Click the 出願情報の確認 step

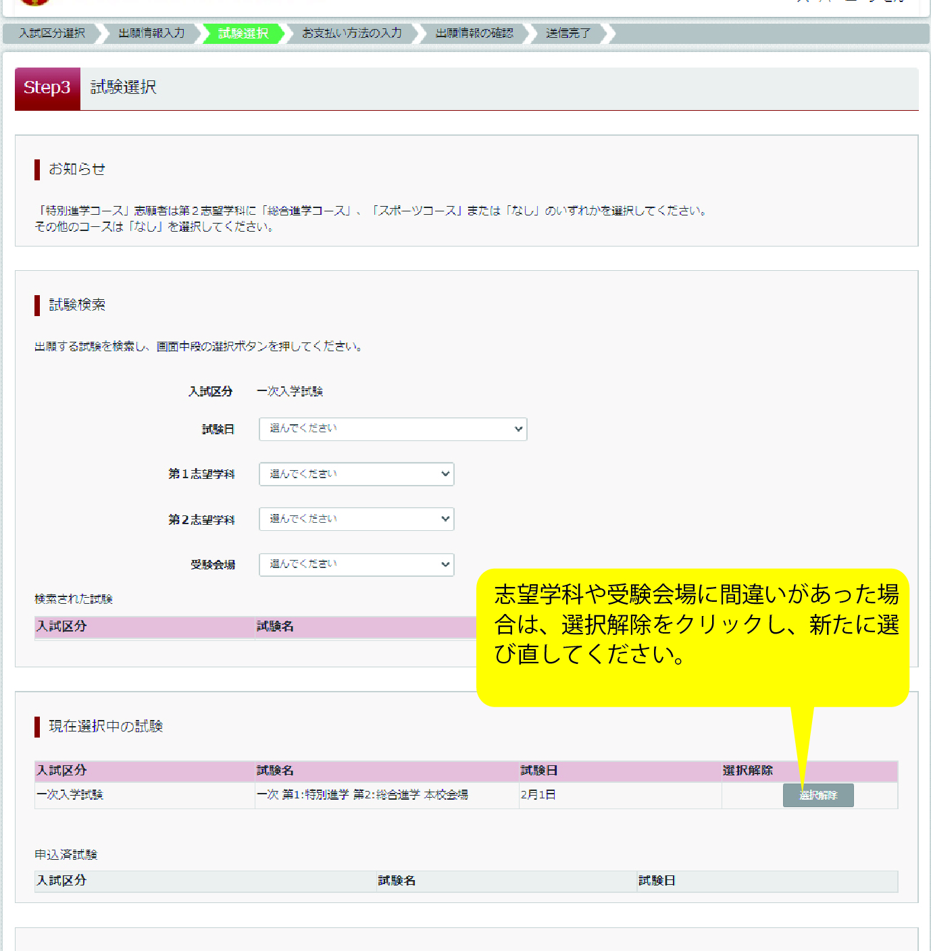click(x=474, y=33)
